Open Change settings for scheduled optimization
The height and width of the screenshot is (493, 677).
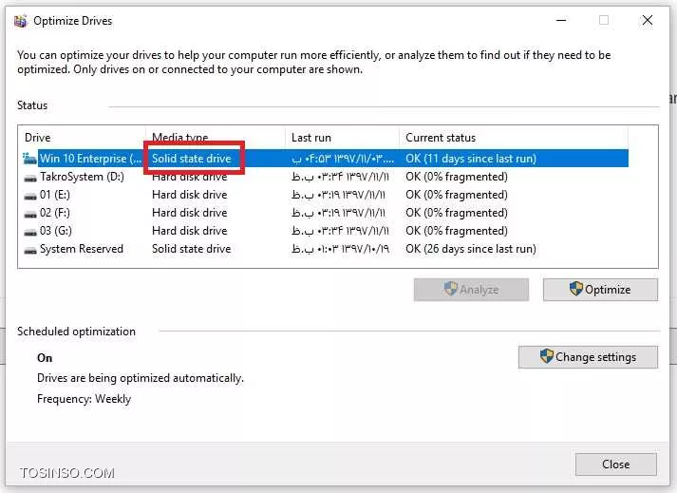click(588, 357)
